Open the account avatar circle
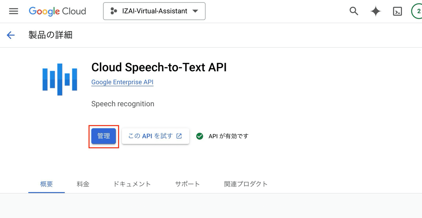The image size is (422, 218). [419, 11]
